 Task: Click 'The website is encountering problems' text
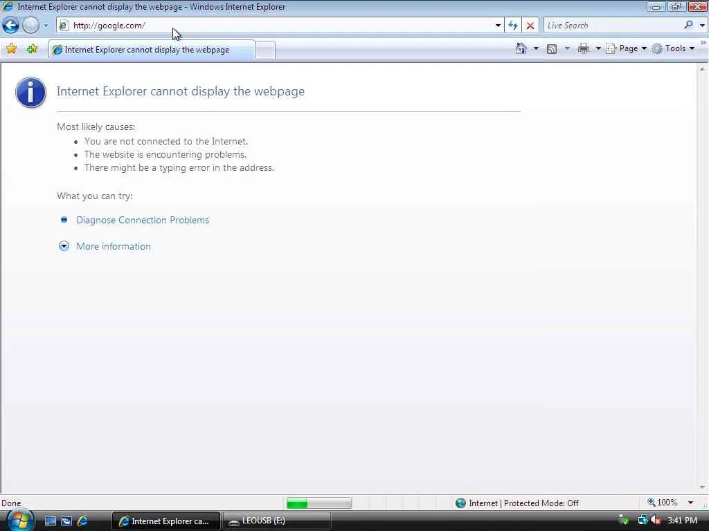point(165,154)
